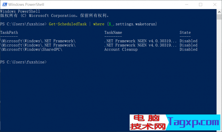Click the State column header
The width and height of the screenshot is (222, 132).
click(x=185, y=33)
